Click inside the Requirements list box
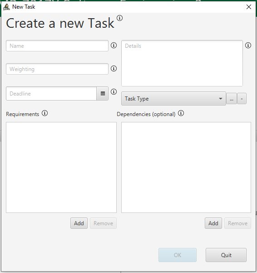 point(61,167)
